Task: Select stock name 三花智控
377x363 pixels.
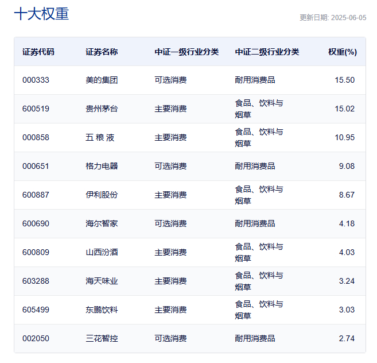Action: [x=102, y=338]
